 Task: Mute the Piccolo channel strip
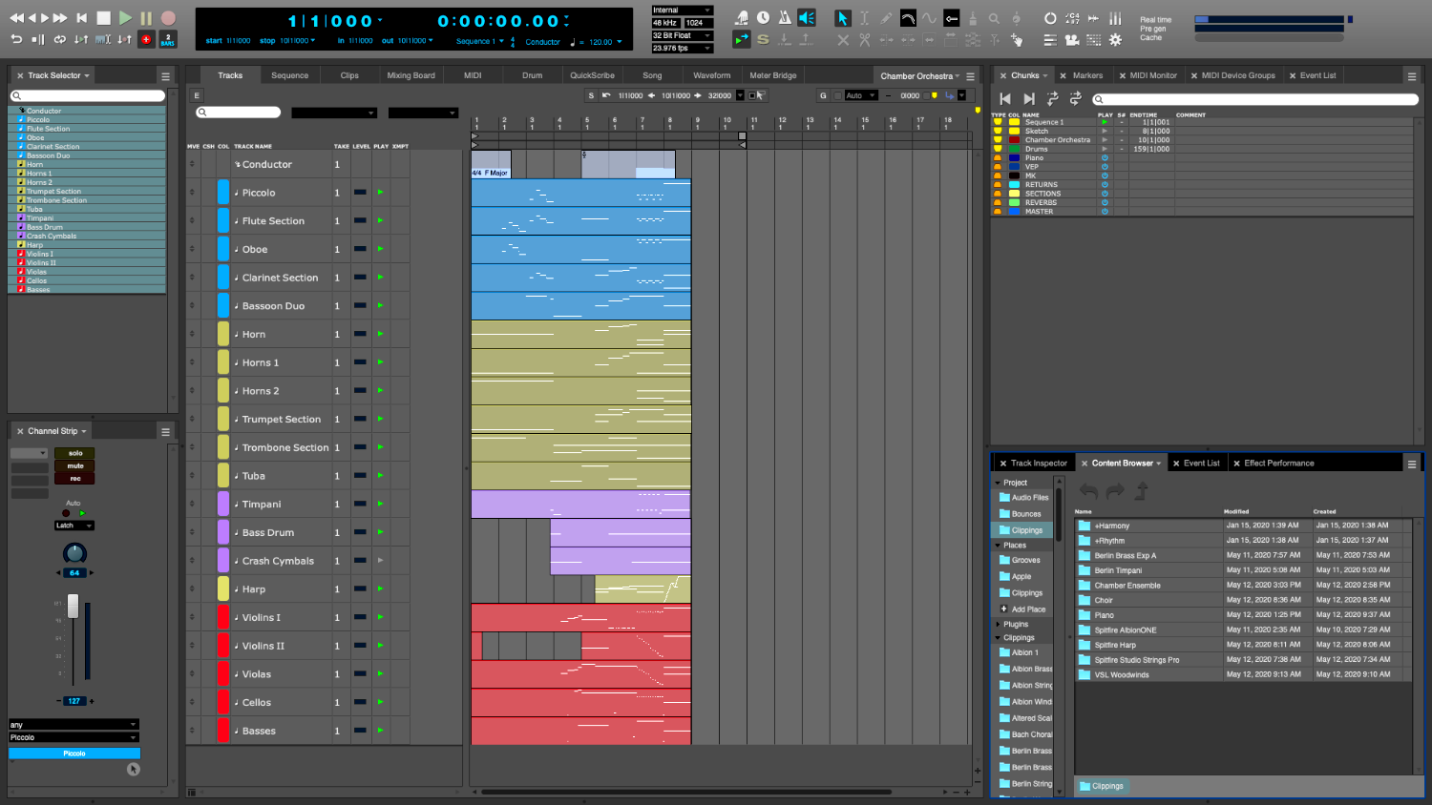click(74, 465)
